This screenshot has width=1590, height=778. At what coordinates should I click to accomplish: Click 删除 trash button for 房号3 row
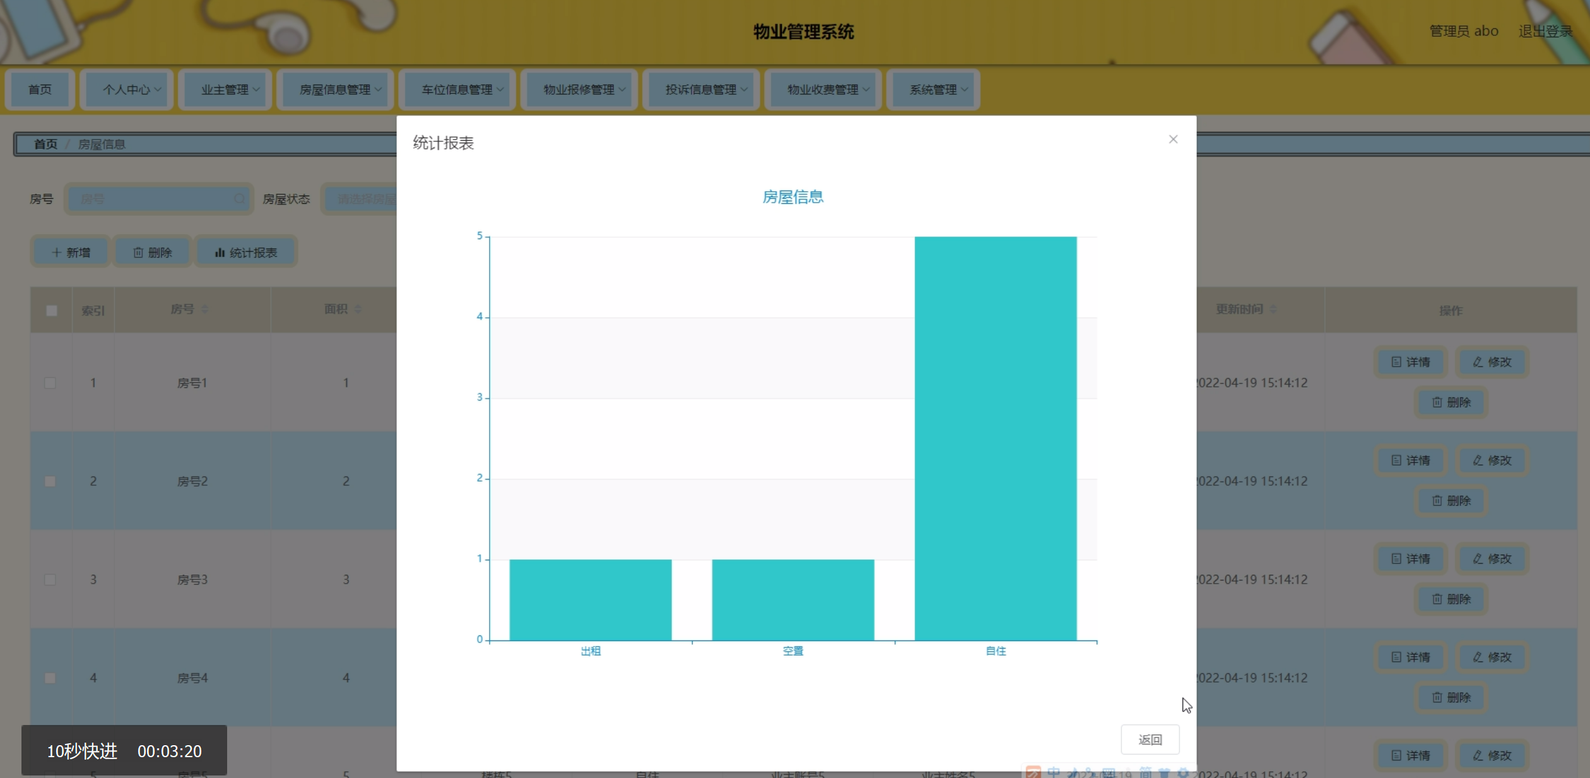click(1451, 599)
